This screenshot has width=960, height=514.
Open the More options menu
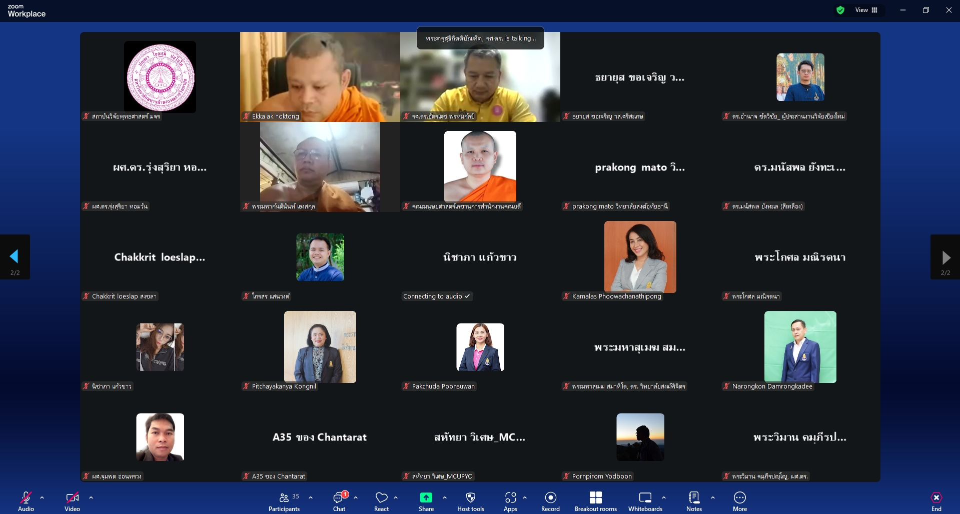click(x=739, y=501)
